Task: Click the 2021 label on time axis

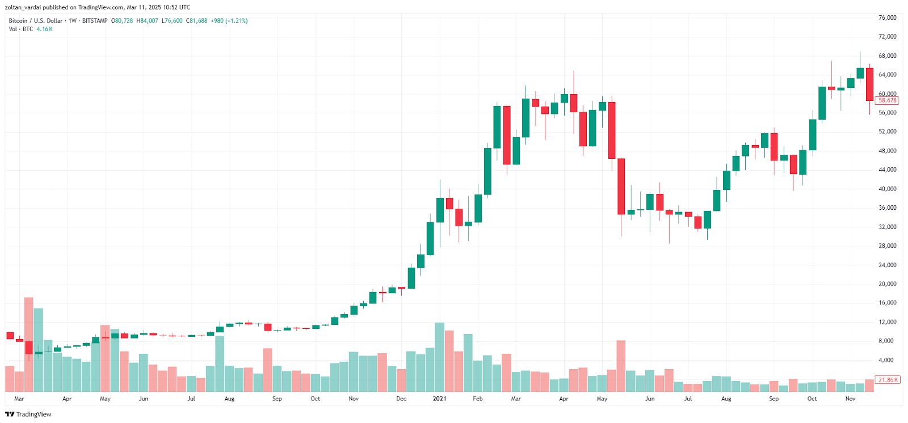Action: tap(439, 399)
